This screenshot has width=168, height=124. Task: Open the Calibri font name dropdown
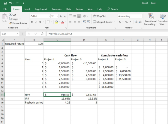pos(49,16)
